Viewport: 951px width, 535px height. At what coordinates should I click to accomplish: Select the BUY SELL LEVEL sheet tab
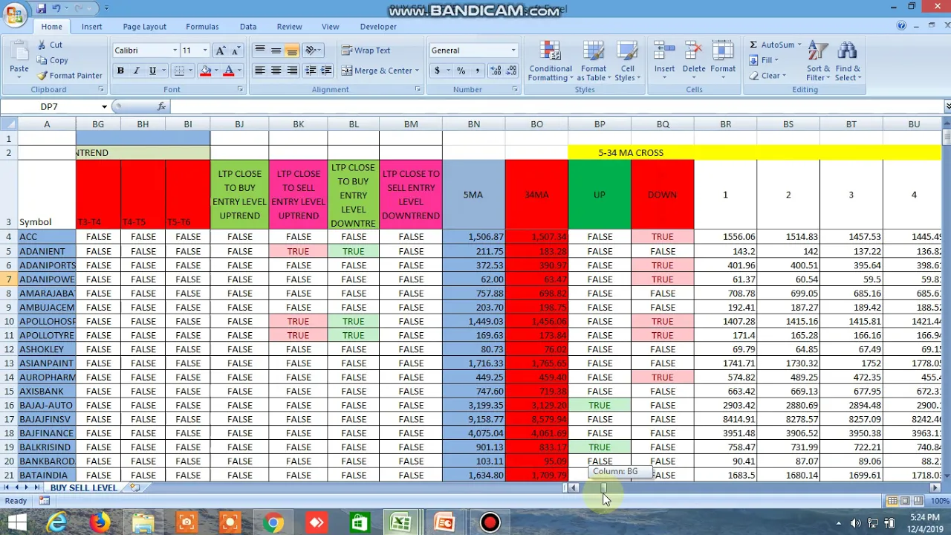83,487
